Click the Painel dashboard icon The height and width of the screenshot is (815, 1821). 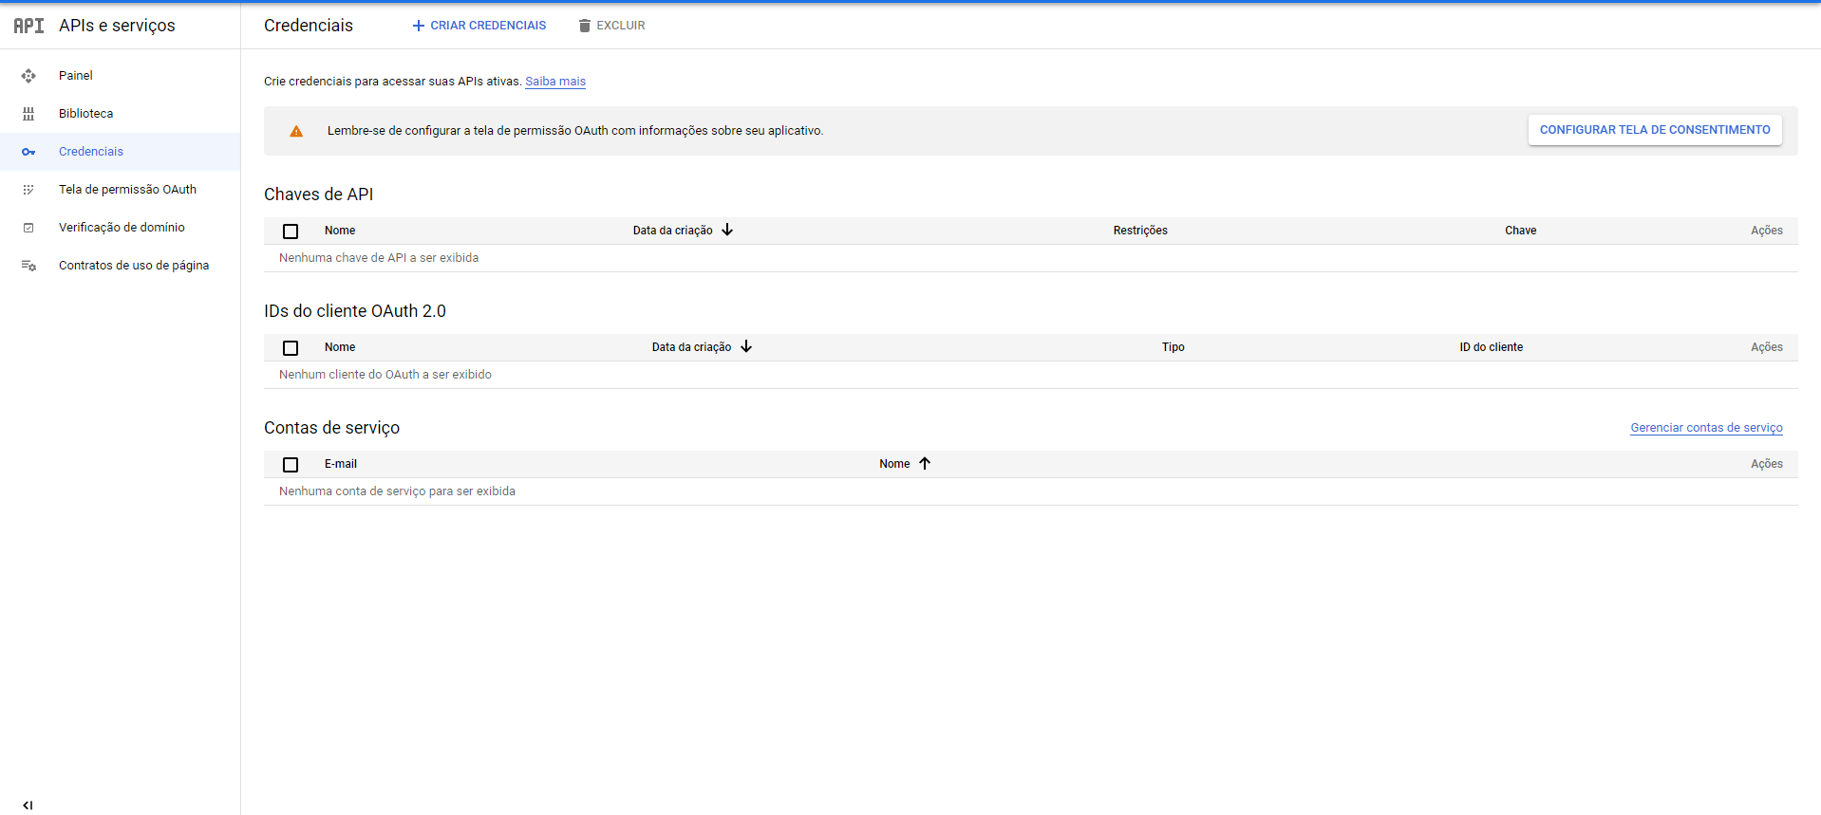(x=28, y=76)
